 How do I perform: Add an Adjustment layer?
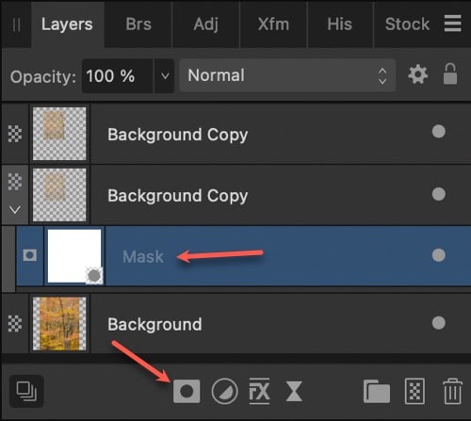[x=225, y=391]
